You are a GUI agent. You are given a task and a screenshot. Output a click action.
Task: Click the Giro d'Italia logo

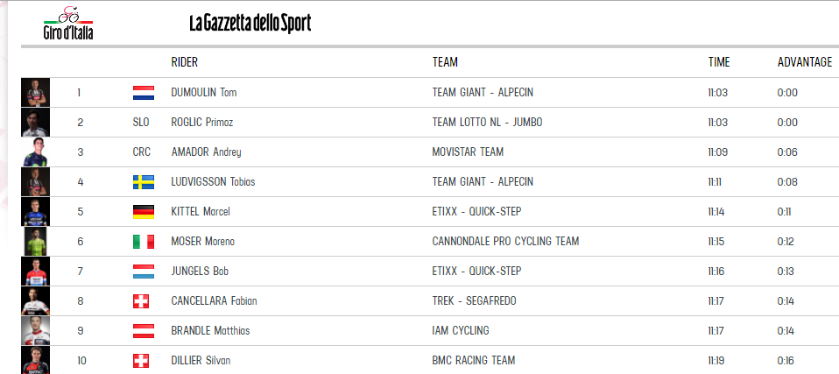[68, 23]
